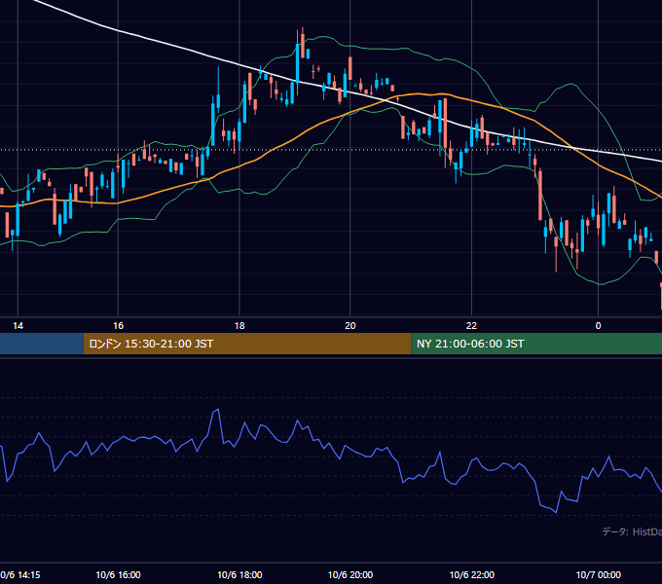The image size is (662, 584).
Task: Click the 10/6 14:15 bottom time label
Action: [x=19, y=574]
